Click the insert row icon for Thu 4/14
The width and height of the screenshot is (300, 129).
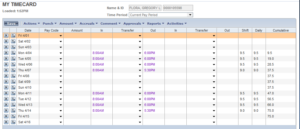click(13, 110)
